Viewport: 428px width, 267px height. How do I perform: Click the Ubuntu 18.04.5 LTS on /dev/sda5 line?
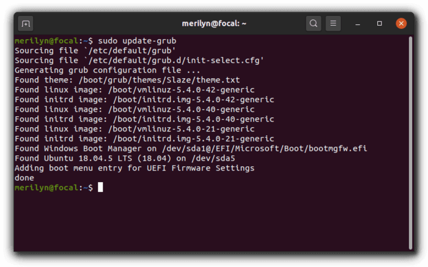point(125,158)
